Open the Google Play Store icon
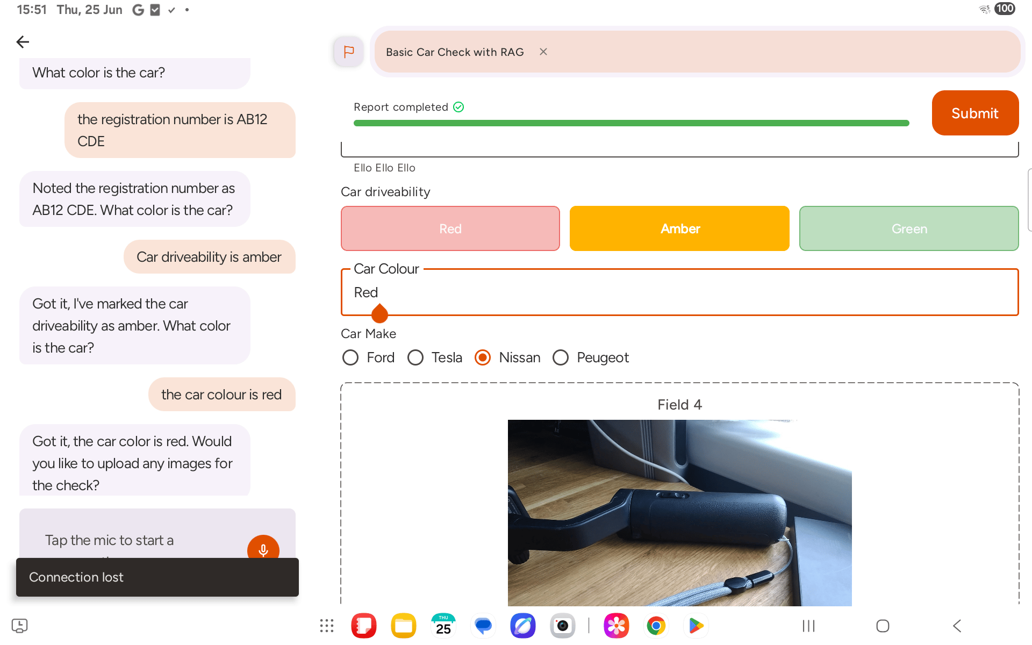This screenshot has width=1032, height=645. click(696, 626)
